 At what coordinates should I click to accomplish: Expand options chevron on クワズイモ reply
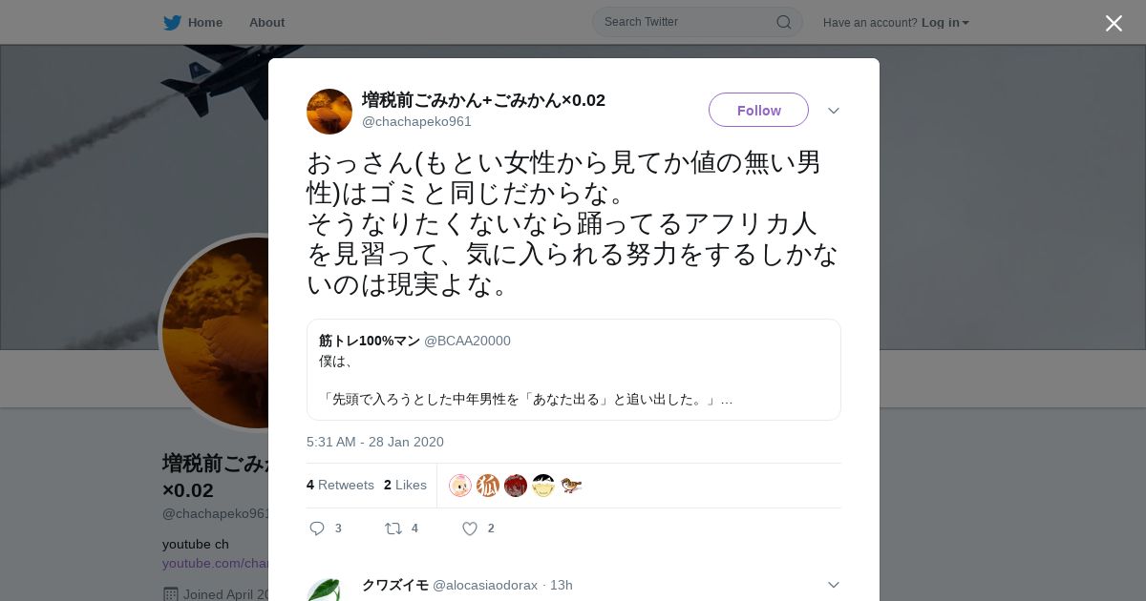834,585
